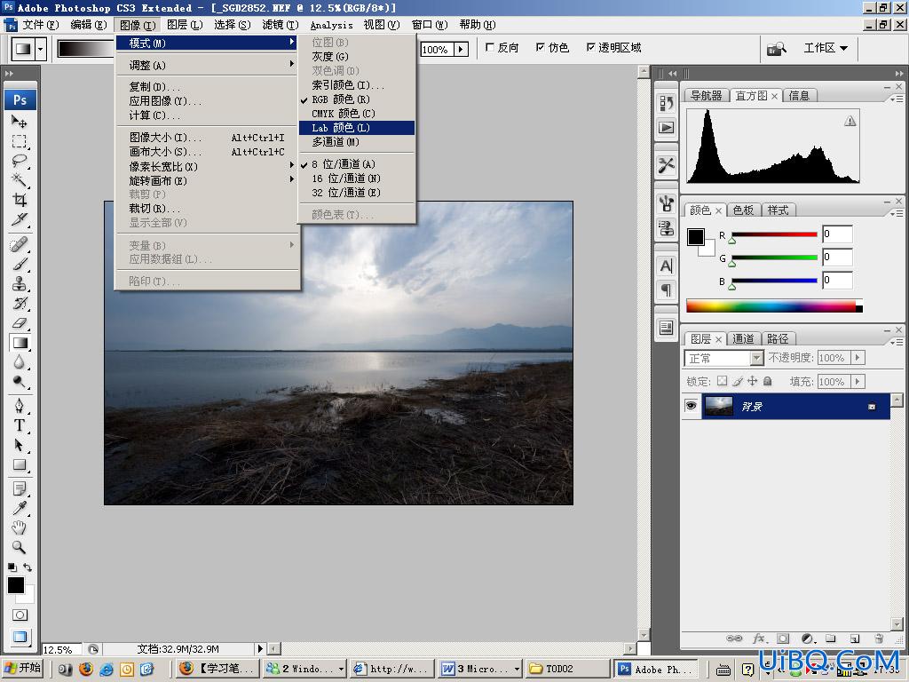The image size is (909, 682).
Task: Expand the 旋转画布 submenu
Action: 208,180
